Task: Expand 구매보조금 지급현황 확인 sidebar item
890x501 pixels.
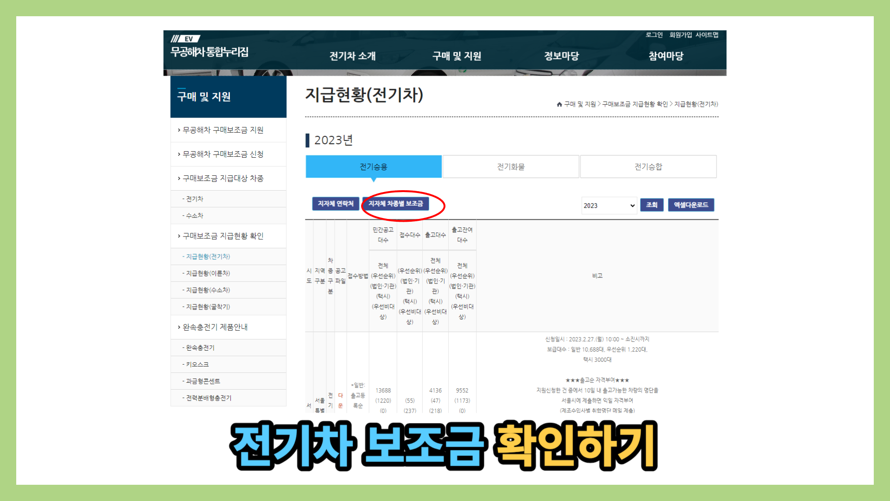Action: click(229, 236)
